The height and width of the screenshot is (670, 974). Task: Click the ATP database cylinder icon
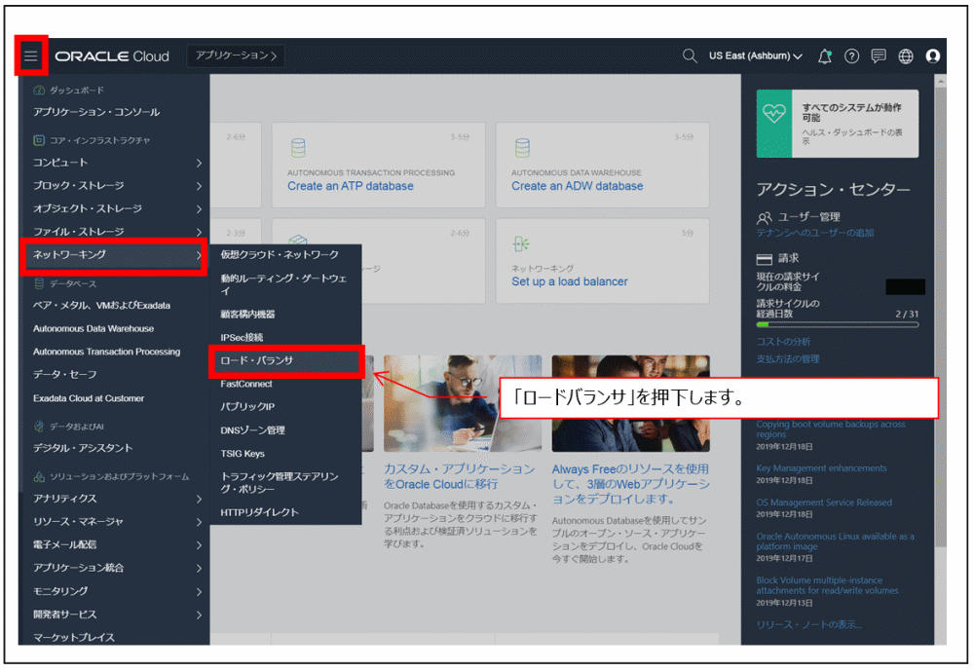pos(297,148)
